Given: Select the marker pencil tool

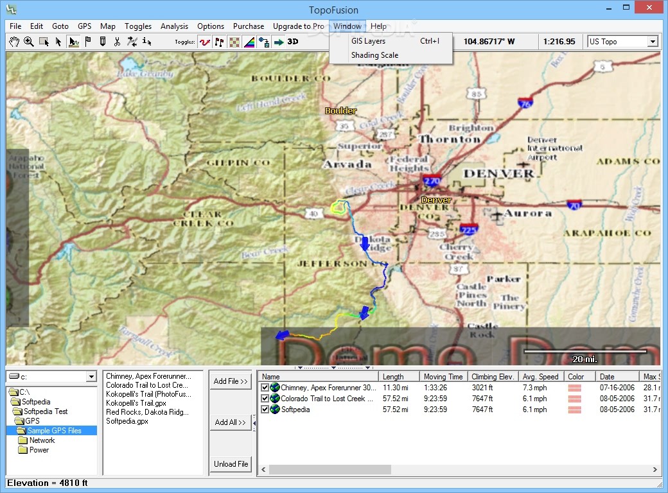Looking at the screenshot, I should point(103,42).
